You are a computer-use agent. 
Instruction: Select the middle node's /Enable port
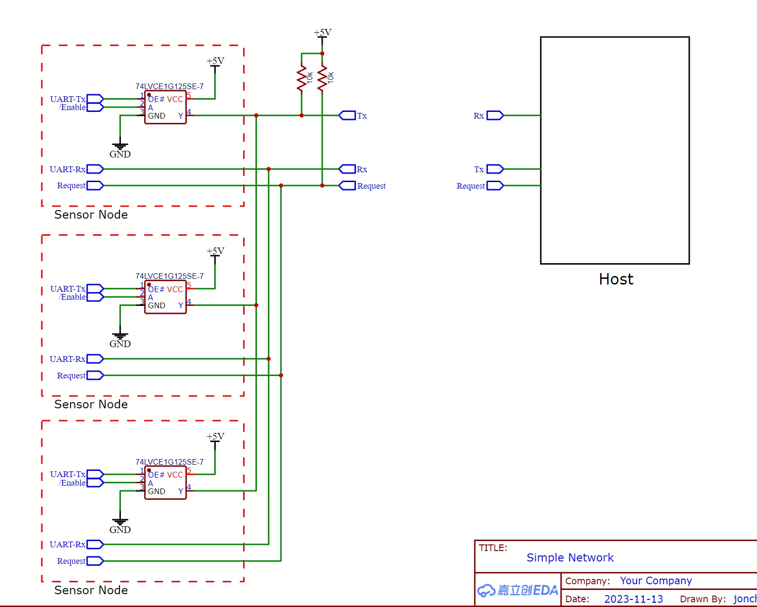(95, 297)
